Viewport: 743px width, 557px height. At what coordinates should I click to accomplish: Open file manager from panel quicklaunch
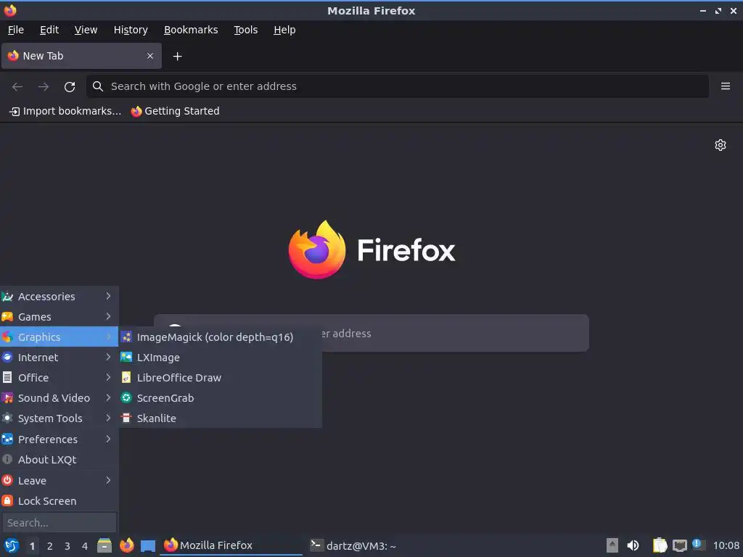(104, 545)
